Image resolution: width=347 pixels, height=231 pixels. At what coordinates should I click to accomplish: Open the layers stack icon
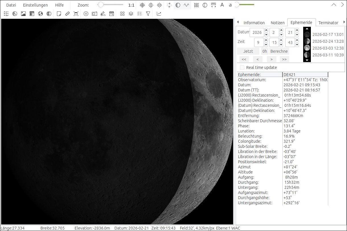click(x=131, y=14)
